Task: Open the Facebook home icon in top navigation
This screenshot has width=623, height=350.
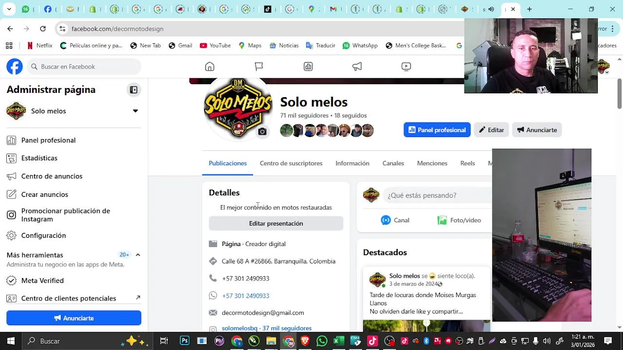Action: click(210, 67)
